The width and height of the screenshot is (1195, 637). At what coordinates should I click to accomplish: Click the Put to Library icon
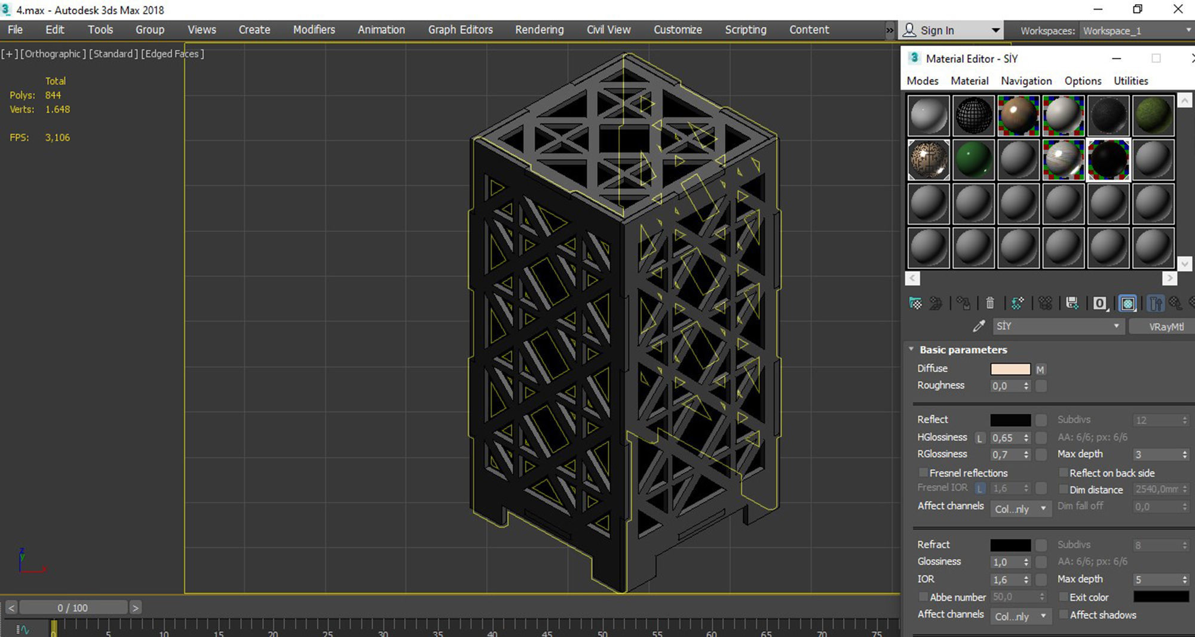tap(1073, 304)
